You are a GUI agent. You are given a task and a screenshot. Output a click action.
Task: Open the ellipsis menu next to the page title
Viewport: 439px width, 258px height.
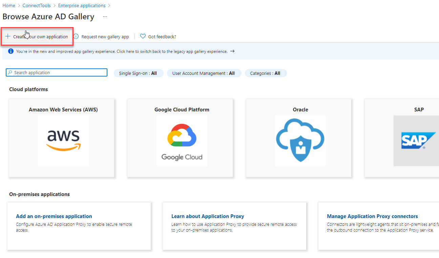pos(105,17)
